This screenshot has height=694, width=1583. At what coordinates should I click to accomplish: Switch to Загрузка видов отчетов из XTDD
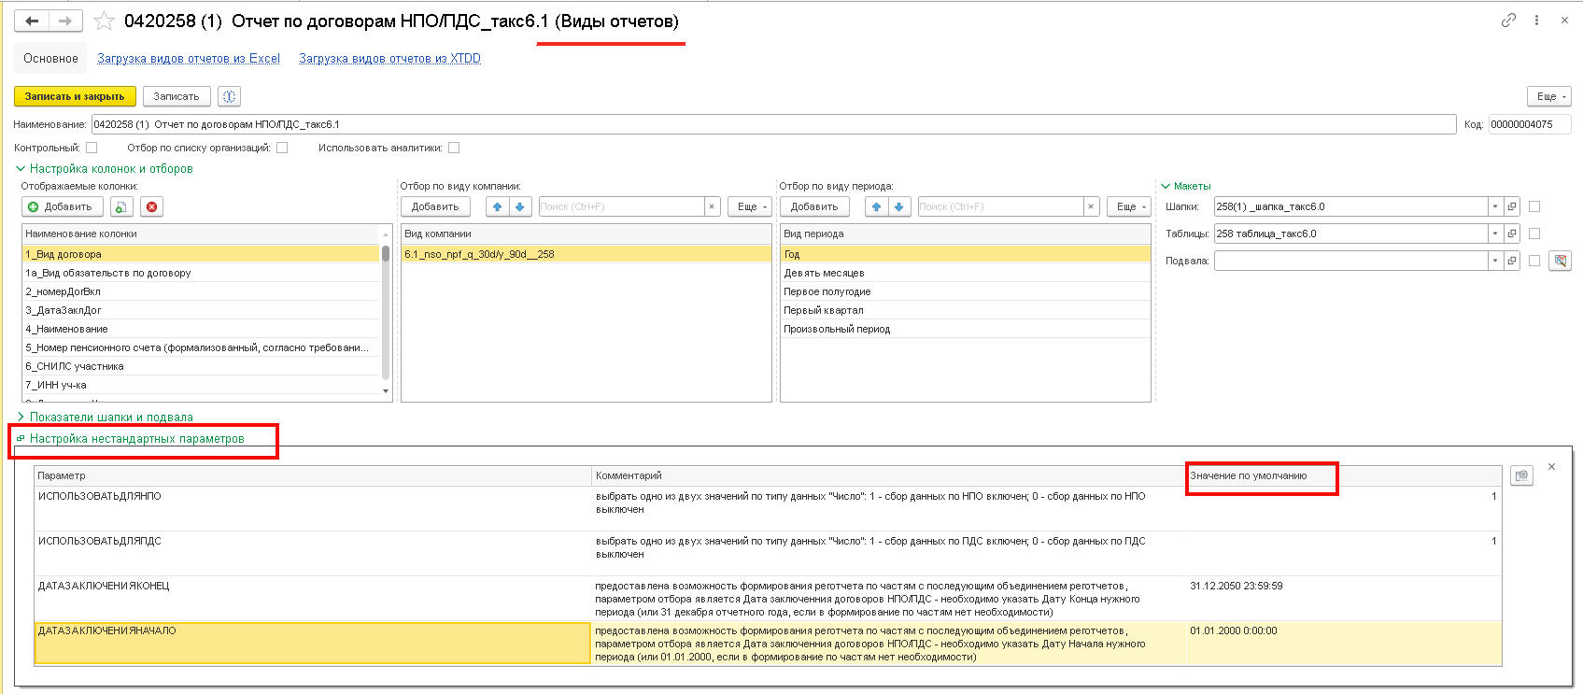389,58
